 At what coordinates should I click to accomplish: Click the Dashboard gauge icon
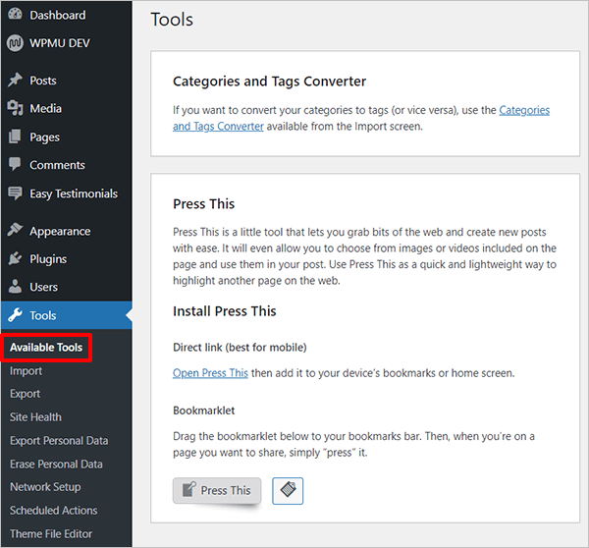pos(15,14)
